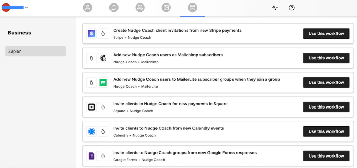Open the Google Forms workflow title link
Screen dimensions: 357x168
click(185, 153)
